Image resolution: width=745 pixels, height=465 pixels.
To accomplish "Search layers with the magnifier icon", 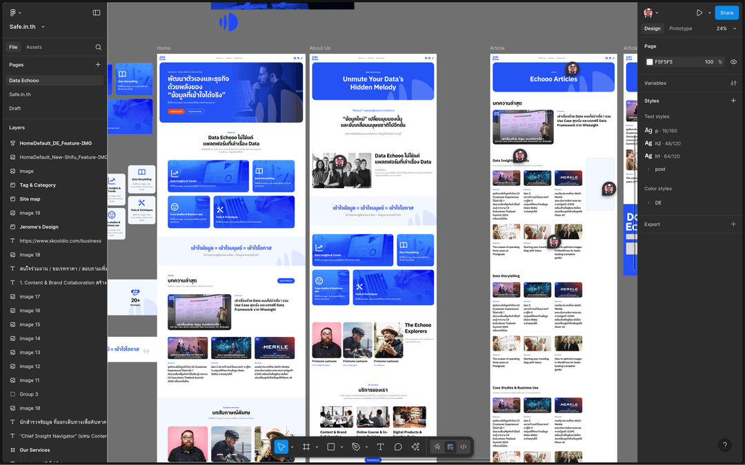I will click(x=98, y=48).
